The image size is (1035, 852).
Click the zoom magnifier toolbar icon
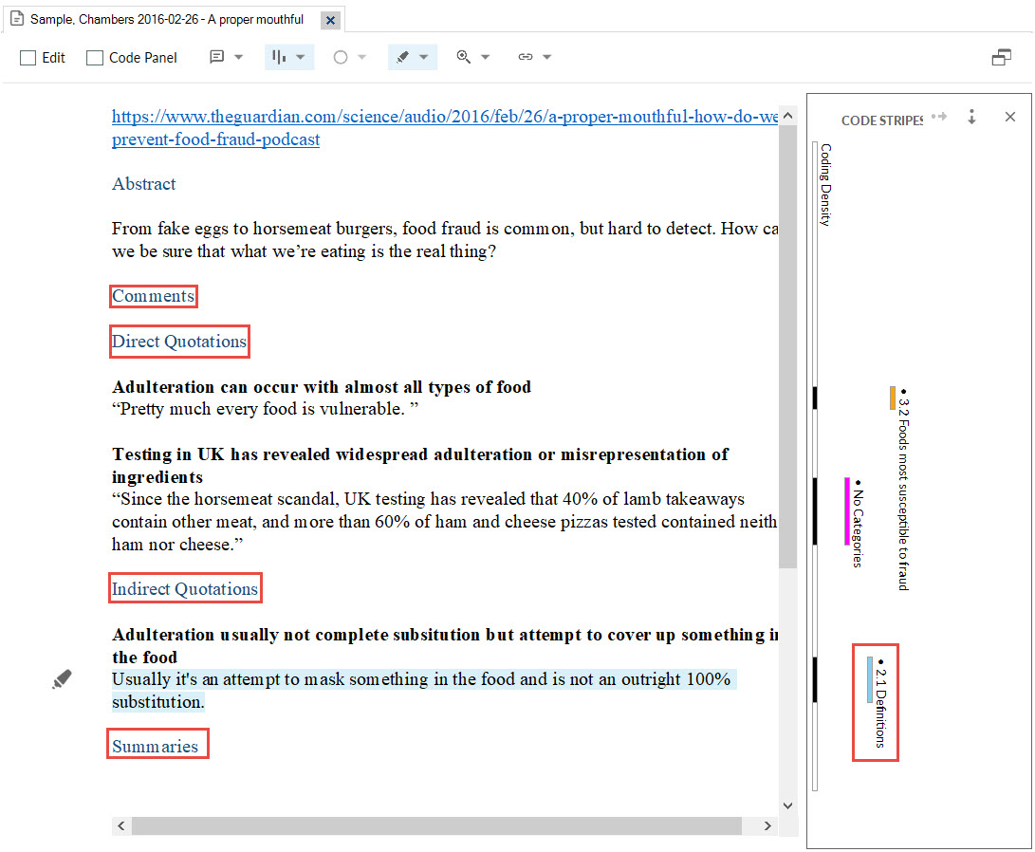tap(463, 58)
